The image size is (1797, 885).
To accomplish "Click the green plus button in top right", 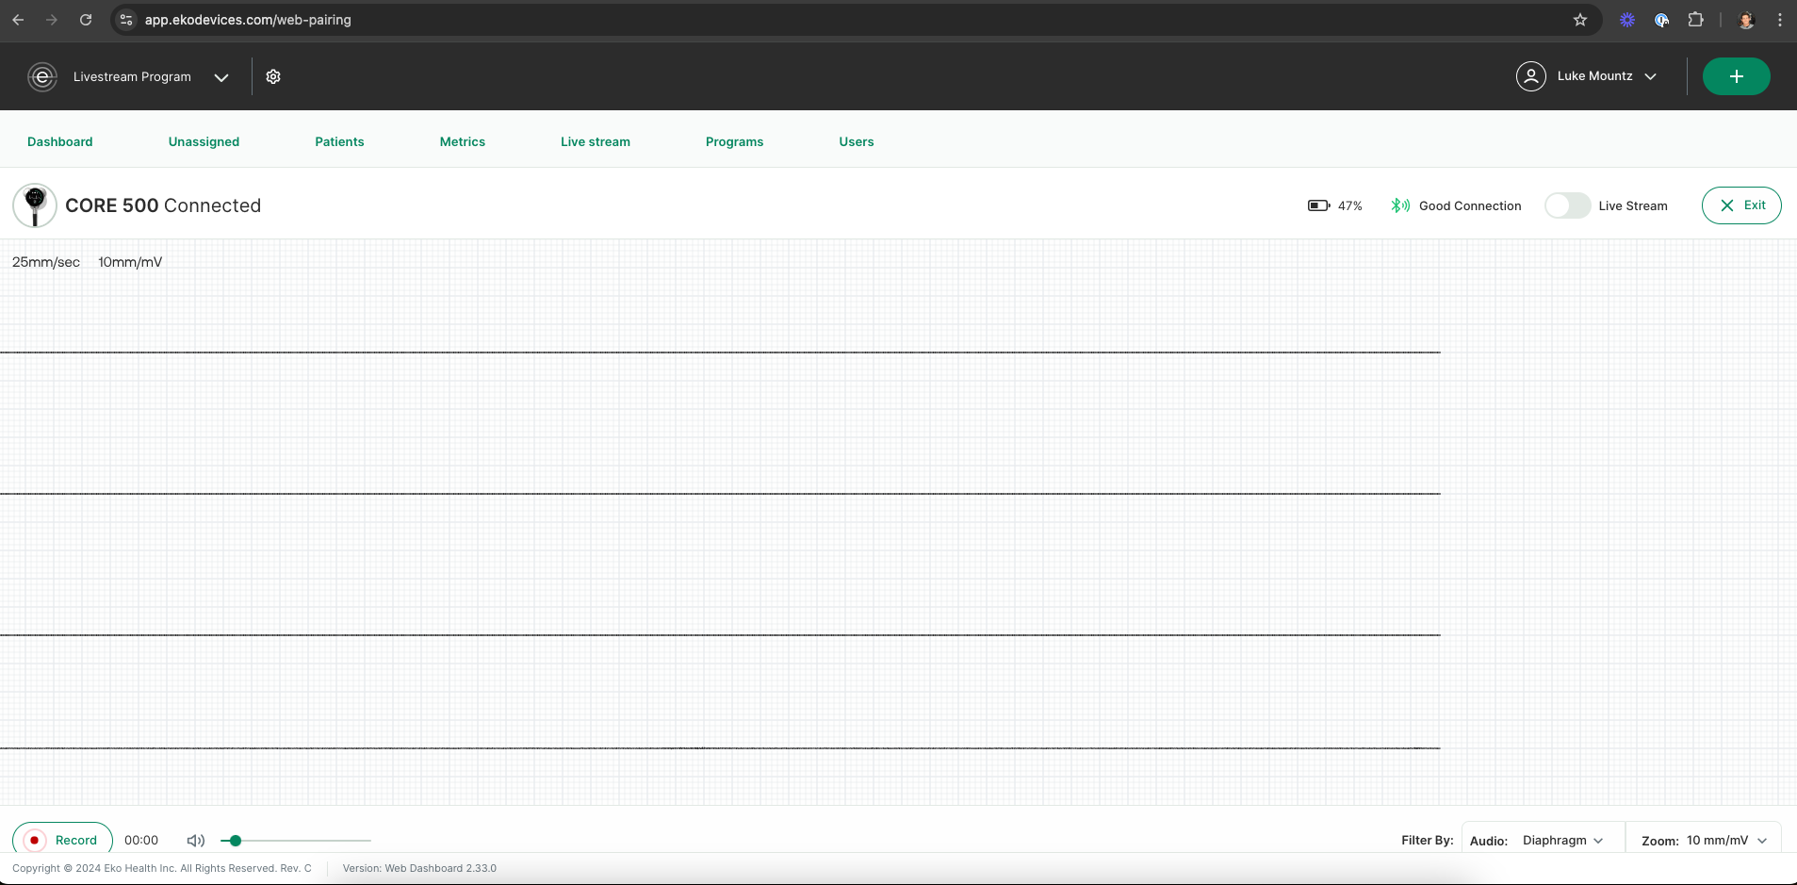I will pyautogui.click(x=1735, y=76).
